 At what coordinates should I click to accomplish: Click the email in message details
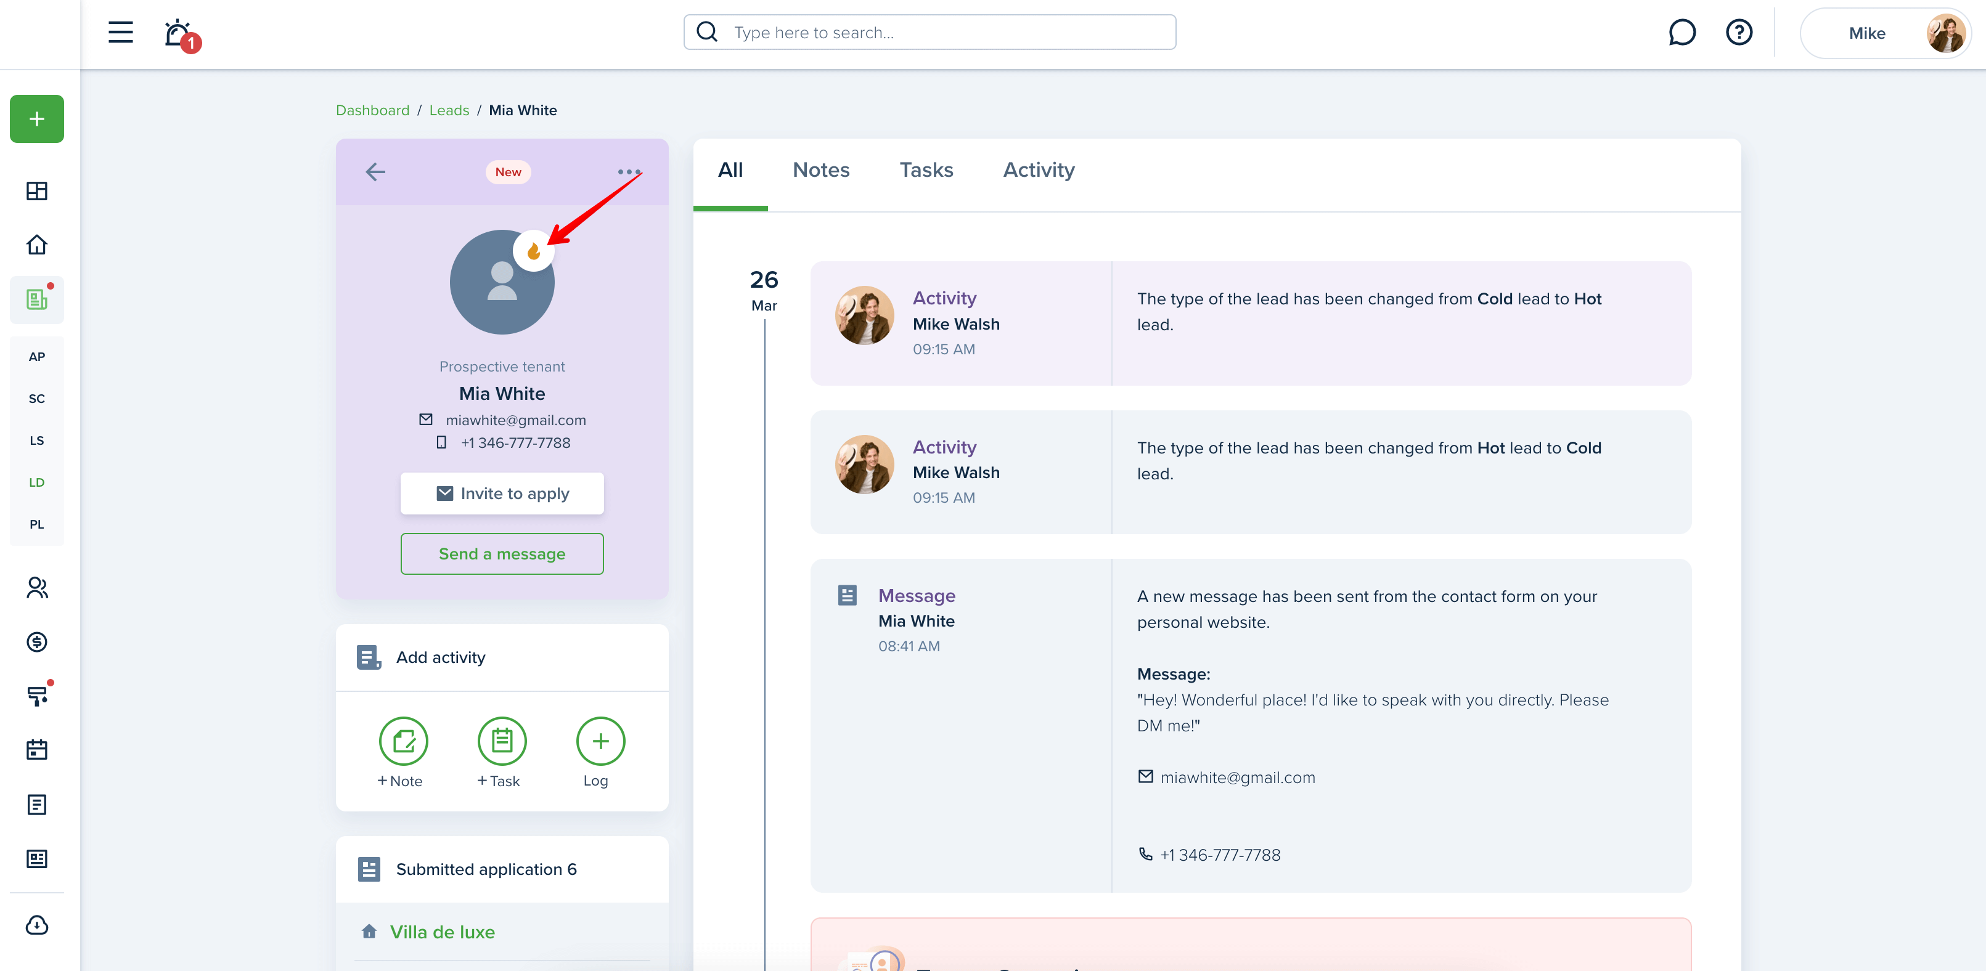pos(1237,778)
